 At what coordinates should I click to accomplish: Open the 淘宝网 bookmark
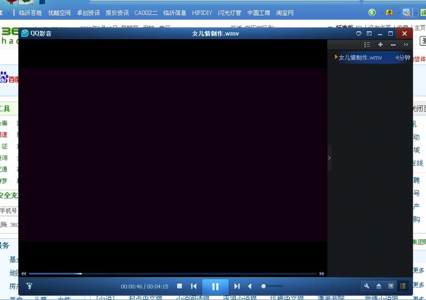(285, 13)
